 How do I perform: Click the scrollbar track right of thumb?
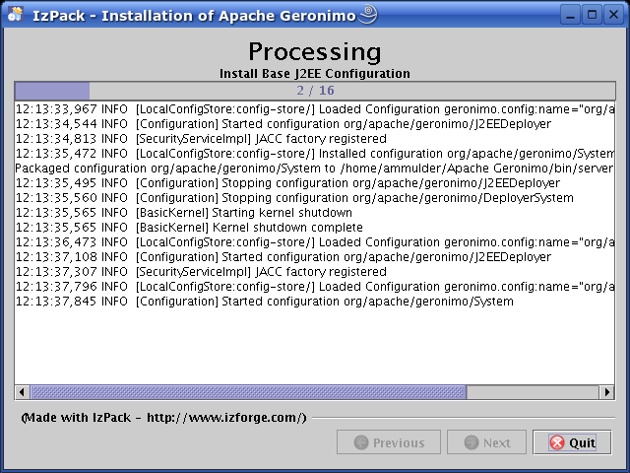533,392
